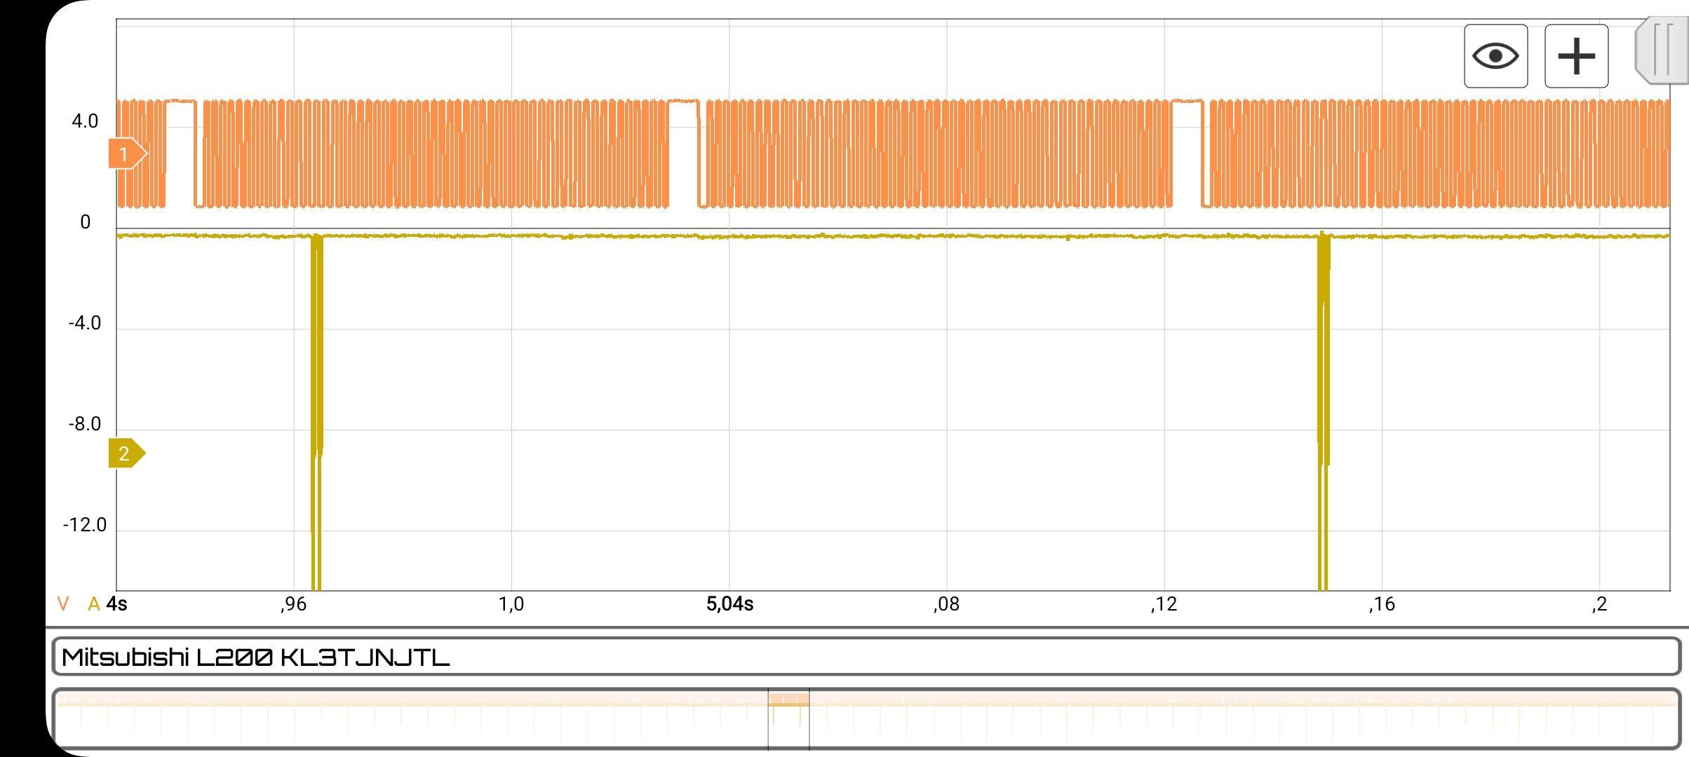The image size is (1689, 757).
Task: Tap the orange V unit label
Action: coord(63,604)
